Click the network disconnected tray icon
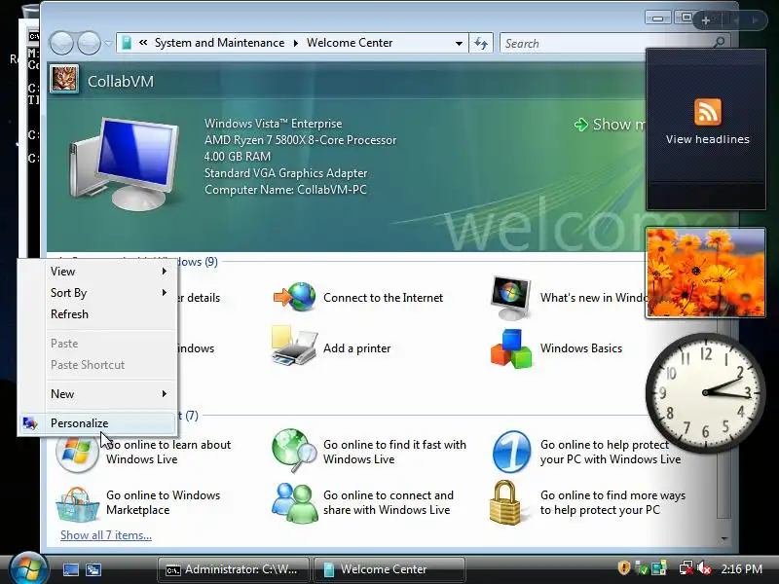This screenshot has width=779, height=584. point(686,568)
